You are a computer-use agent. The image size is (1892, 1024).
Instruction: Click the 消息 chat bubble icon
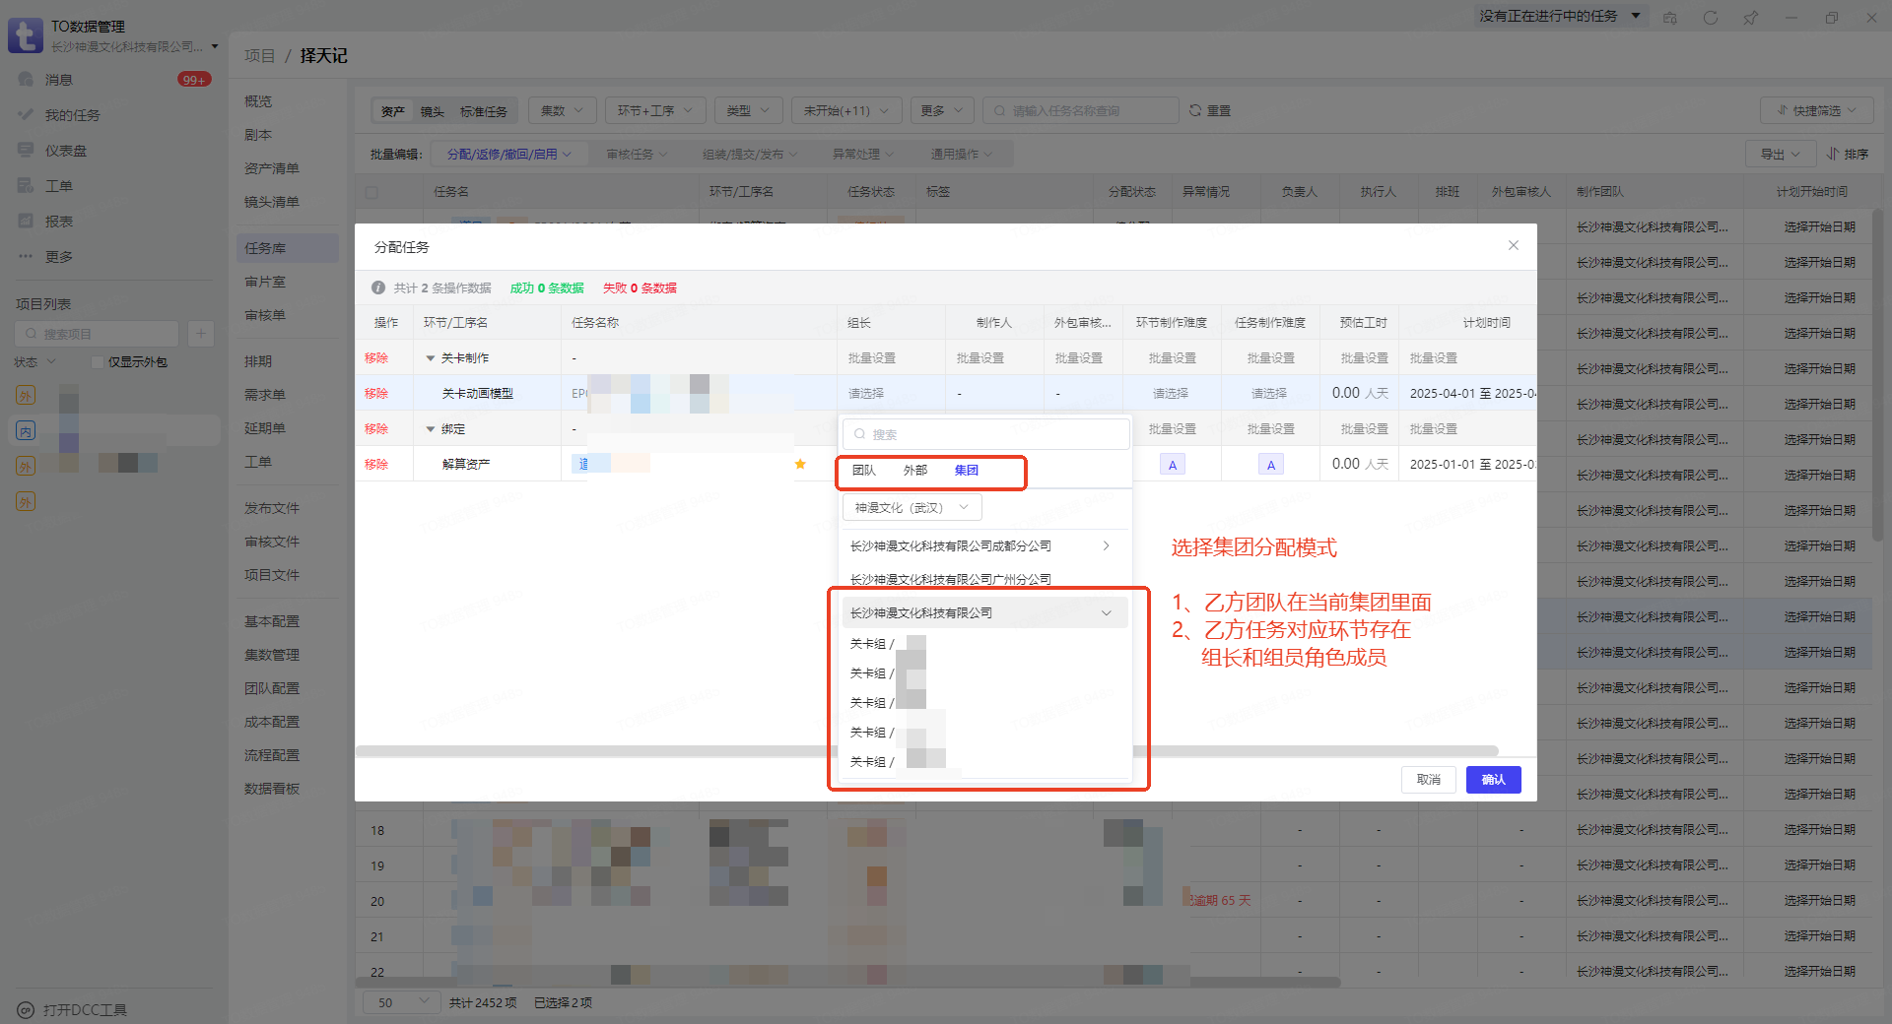(26, 80)
